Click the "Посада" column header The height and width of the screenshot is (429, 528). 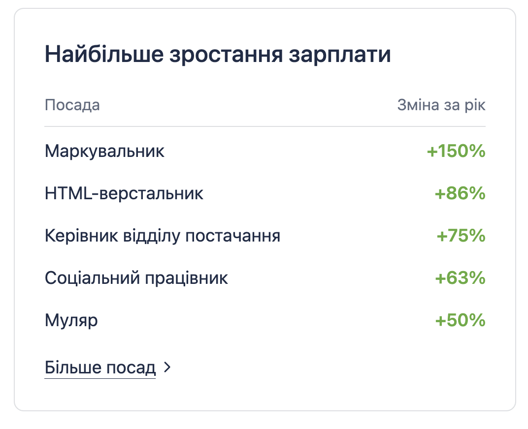pos(72,105)
